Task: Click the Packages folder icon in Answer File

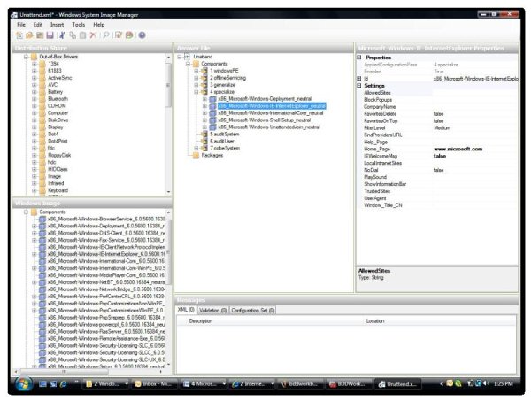Action: (196, 156)
